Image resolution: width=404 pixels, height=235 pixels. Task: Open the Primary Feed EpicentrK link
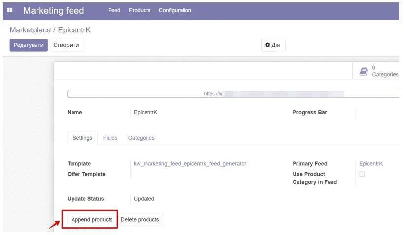coord(371,164)
